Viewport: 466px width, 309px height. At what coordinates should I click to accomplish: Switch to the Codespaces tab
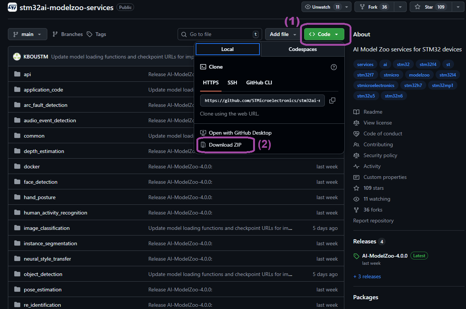[x=303, y=49]
